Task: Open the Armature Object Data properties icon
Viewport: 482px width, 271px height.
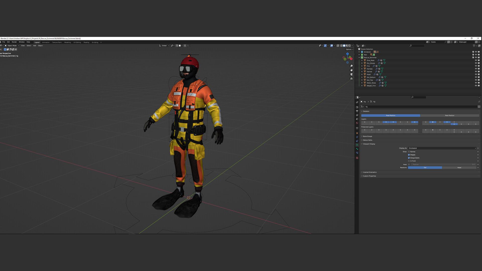Action: 357,145
